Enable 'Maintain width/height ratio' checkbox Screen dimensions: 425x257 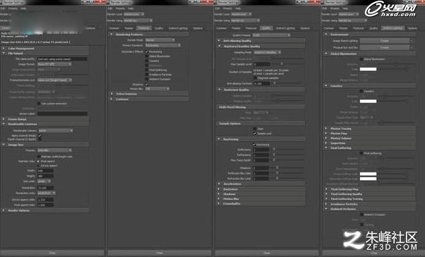coord(39,156)
